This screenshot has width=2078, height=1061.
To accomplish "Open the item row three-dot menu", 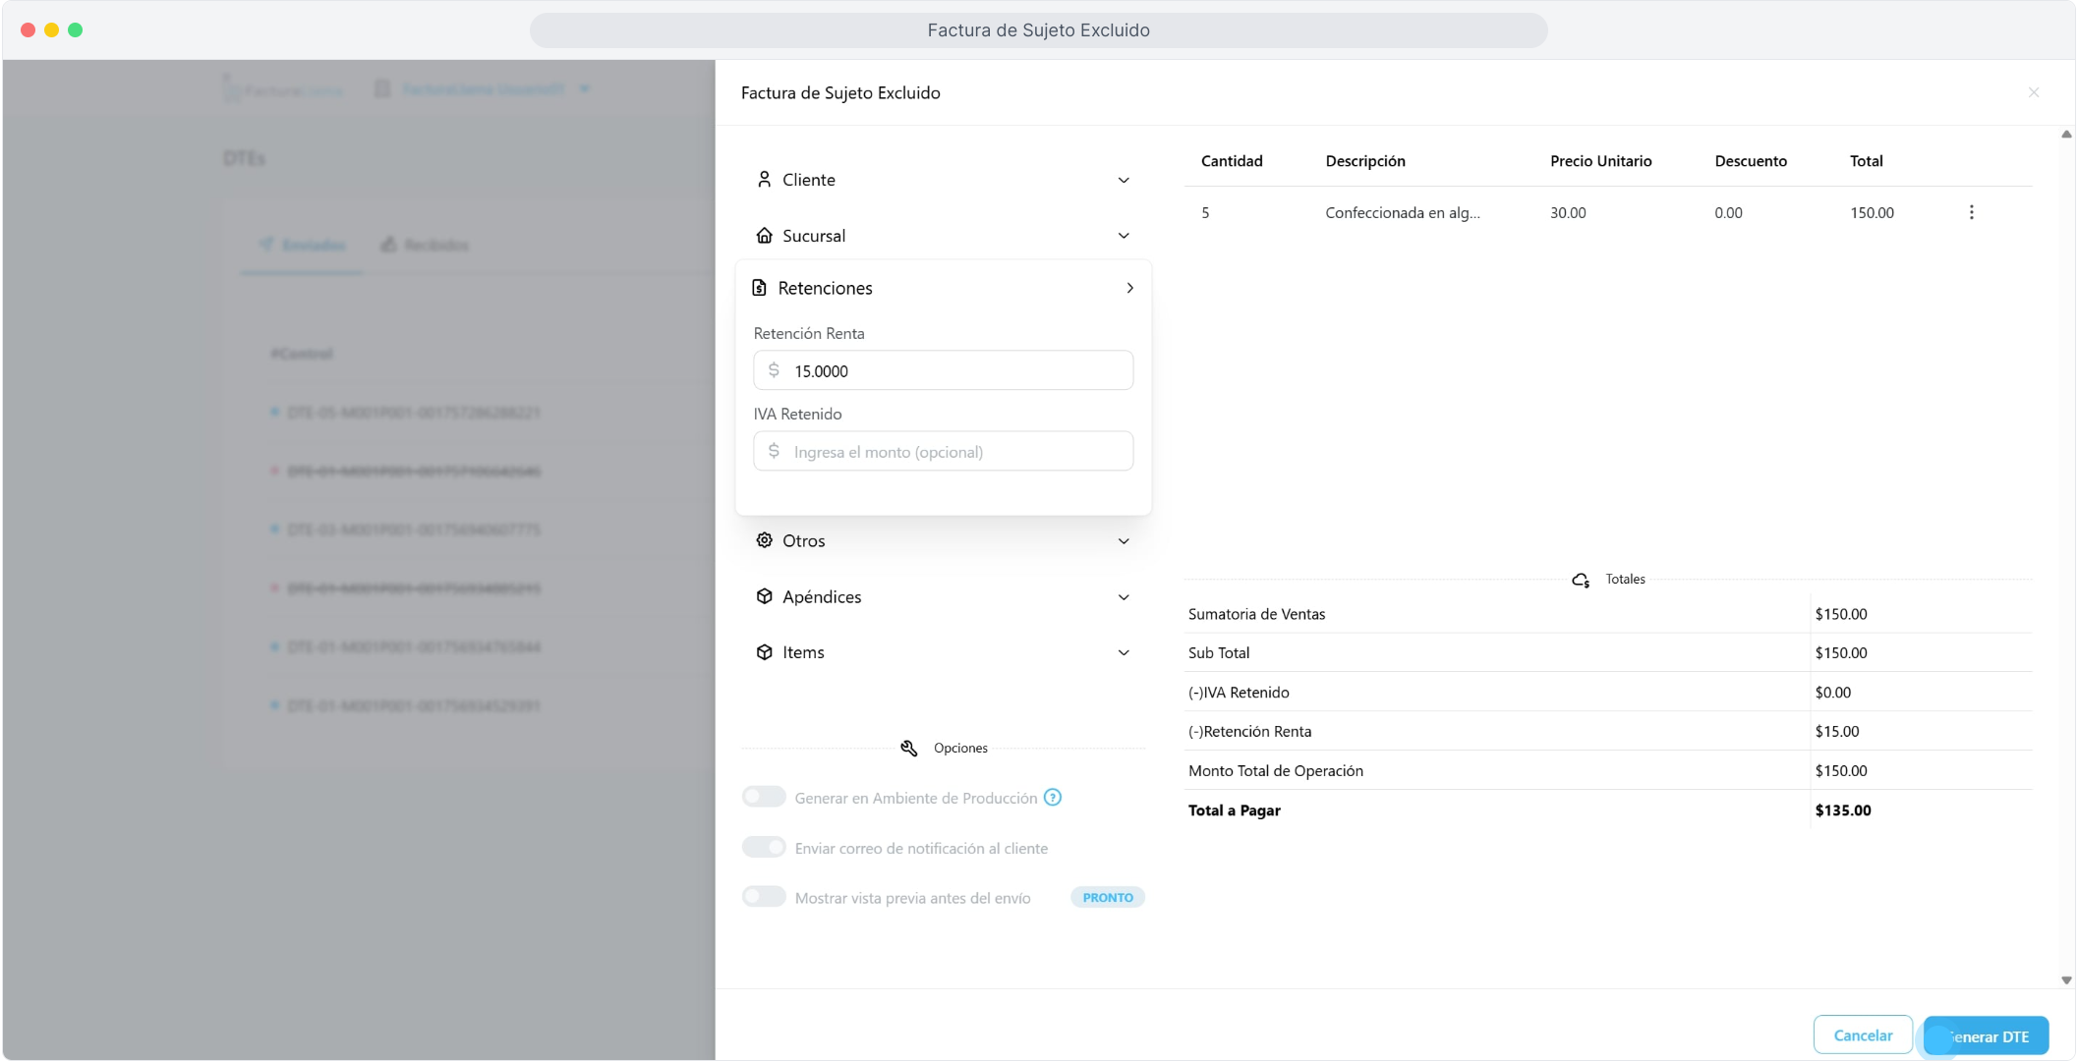I will [1971, 212].
